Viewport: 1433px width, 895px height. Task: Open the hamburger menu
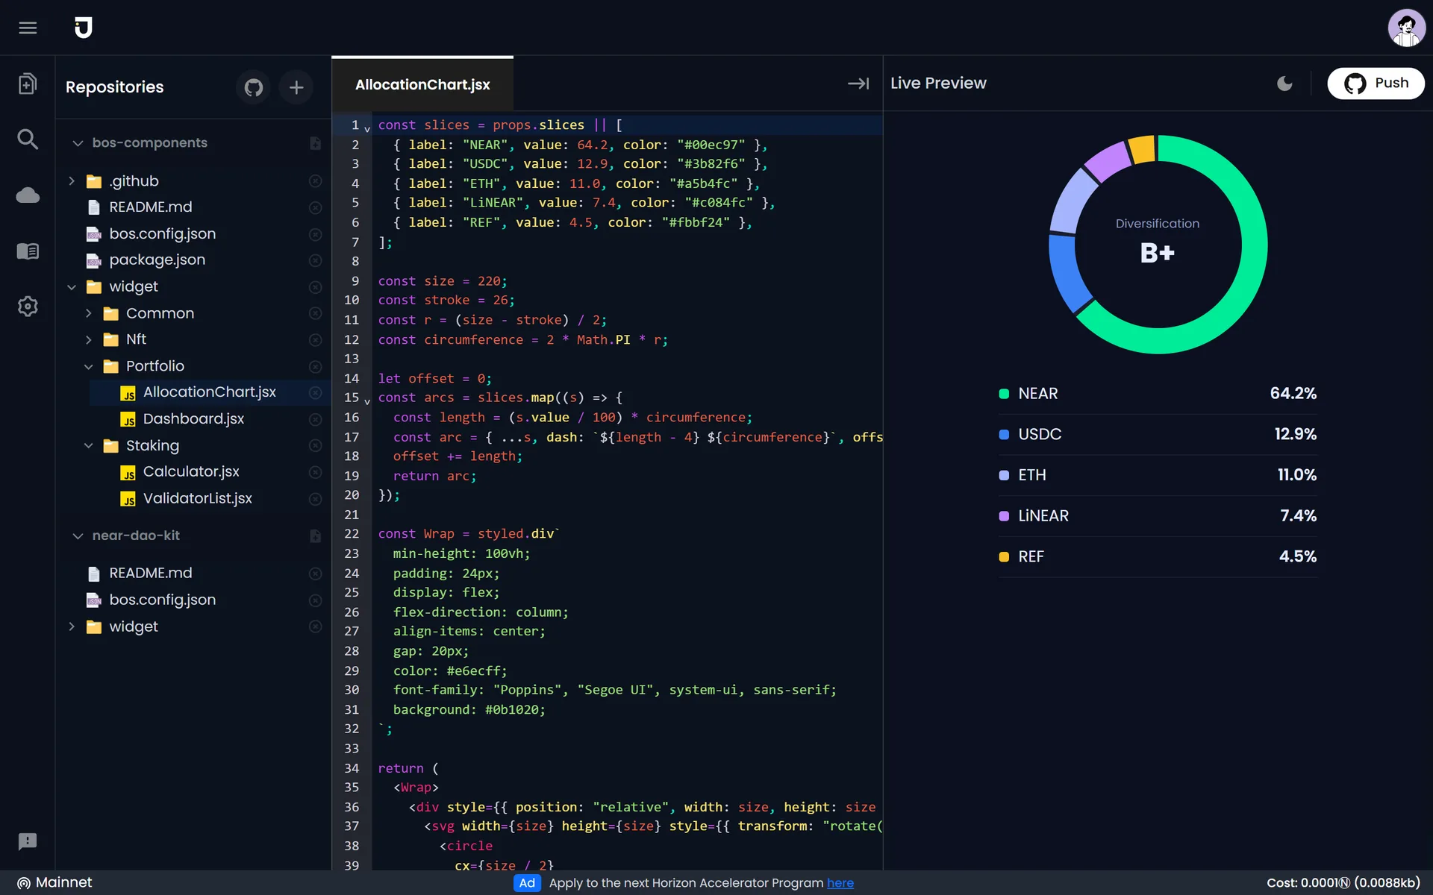coord(28,28)
